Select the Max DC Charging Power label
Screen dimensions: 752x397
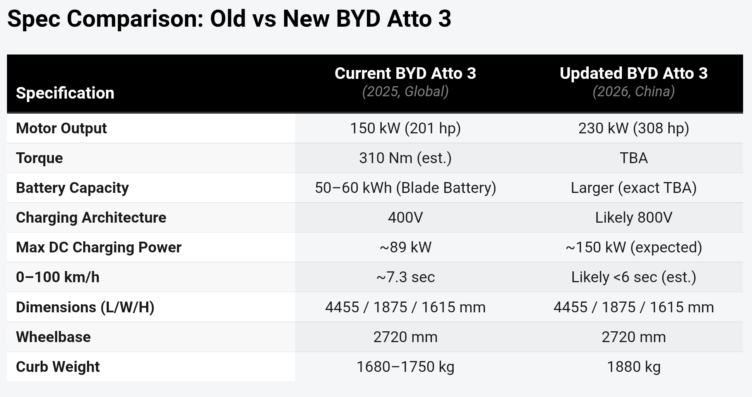tap(98, 247)
